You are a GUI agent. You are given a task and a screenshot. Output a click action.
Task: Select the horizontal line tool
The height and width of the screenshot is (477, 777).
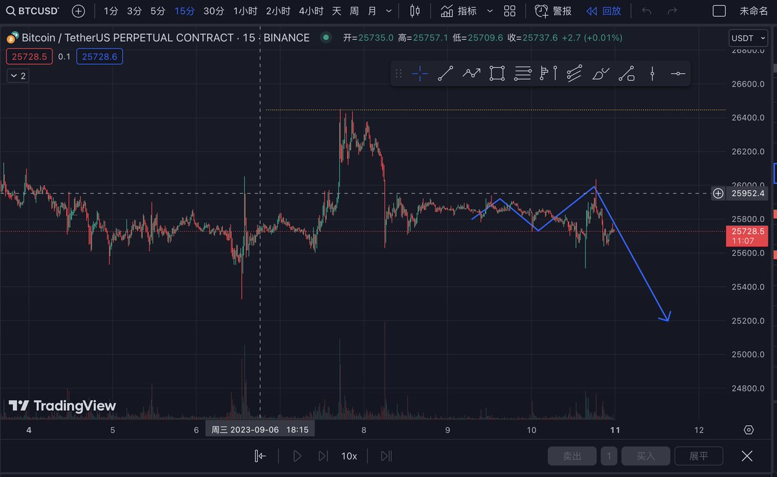tap(678, 74)
